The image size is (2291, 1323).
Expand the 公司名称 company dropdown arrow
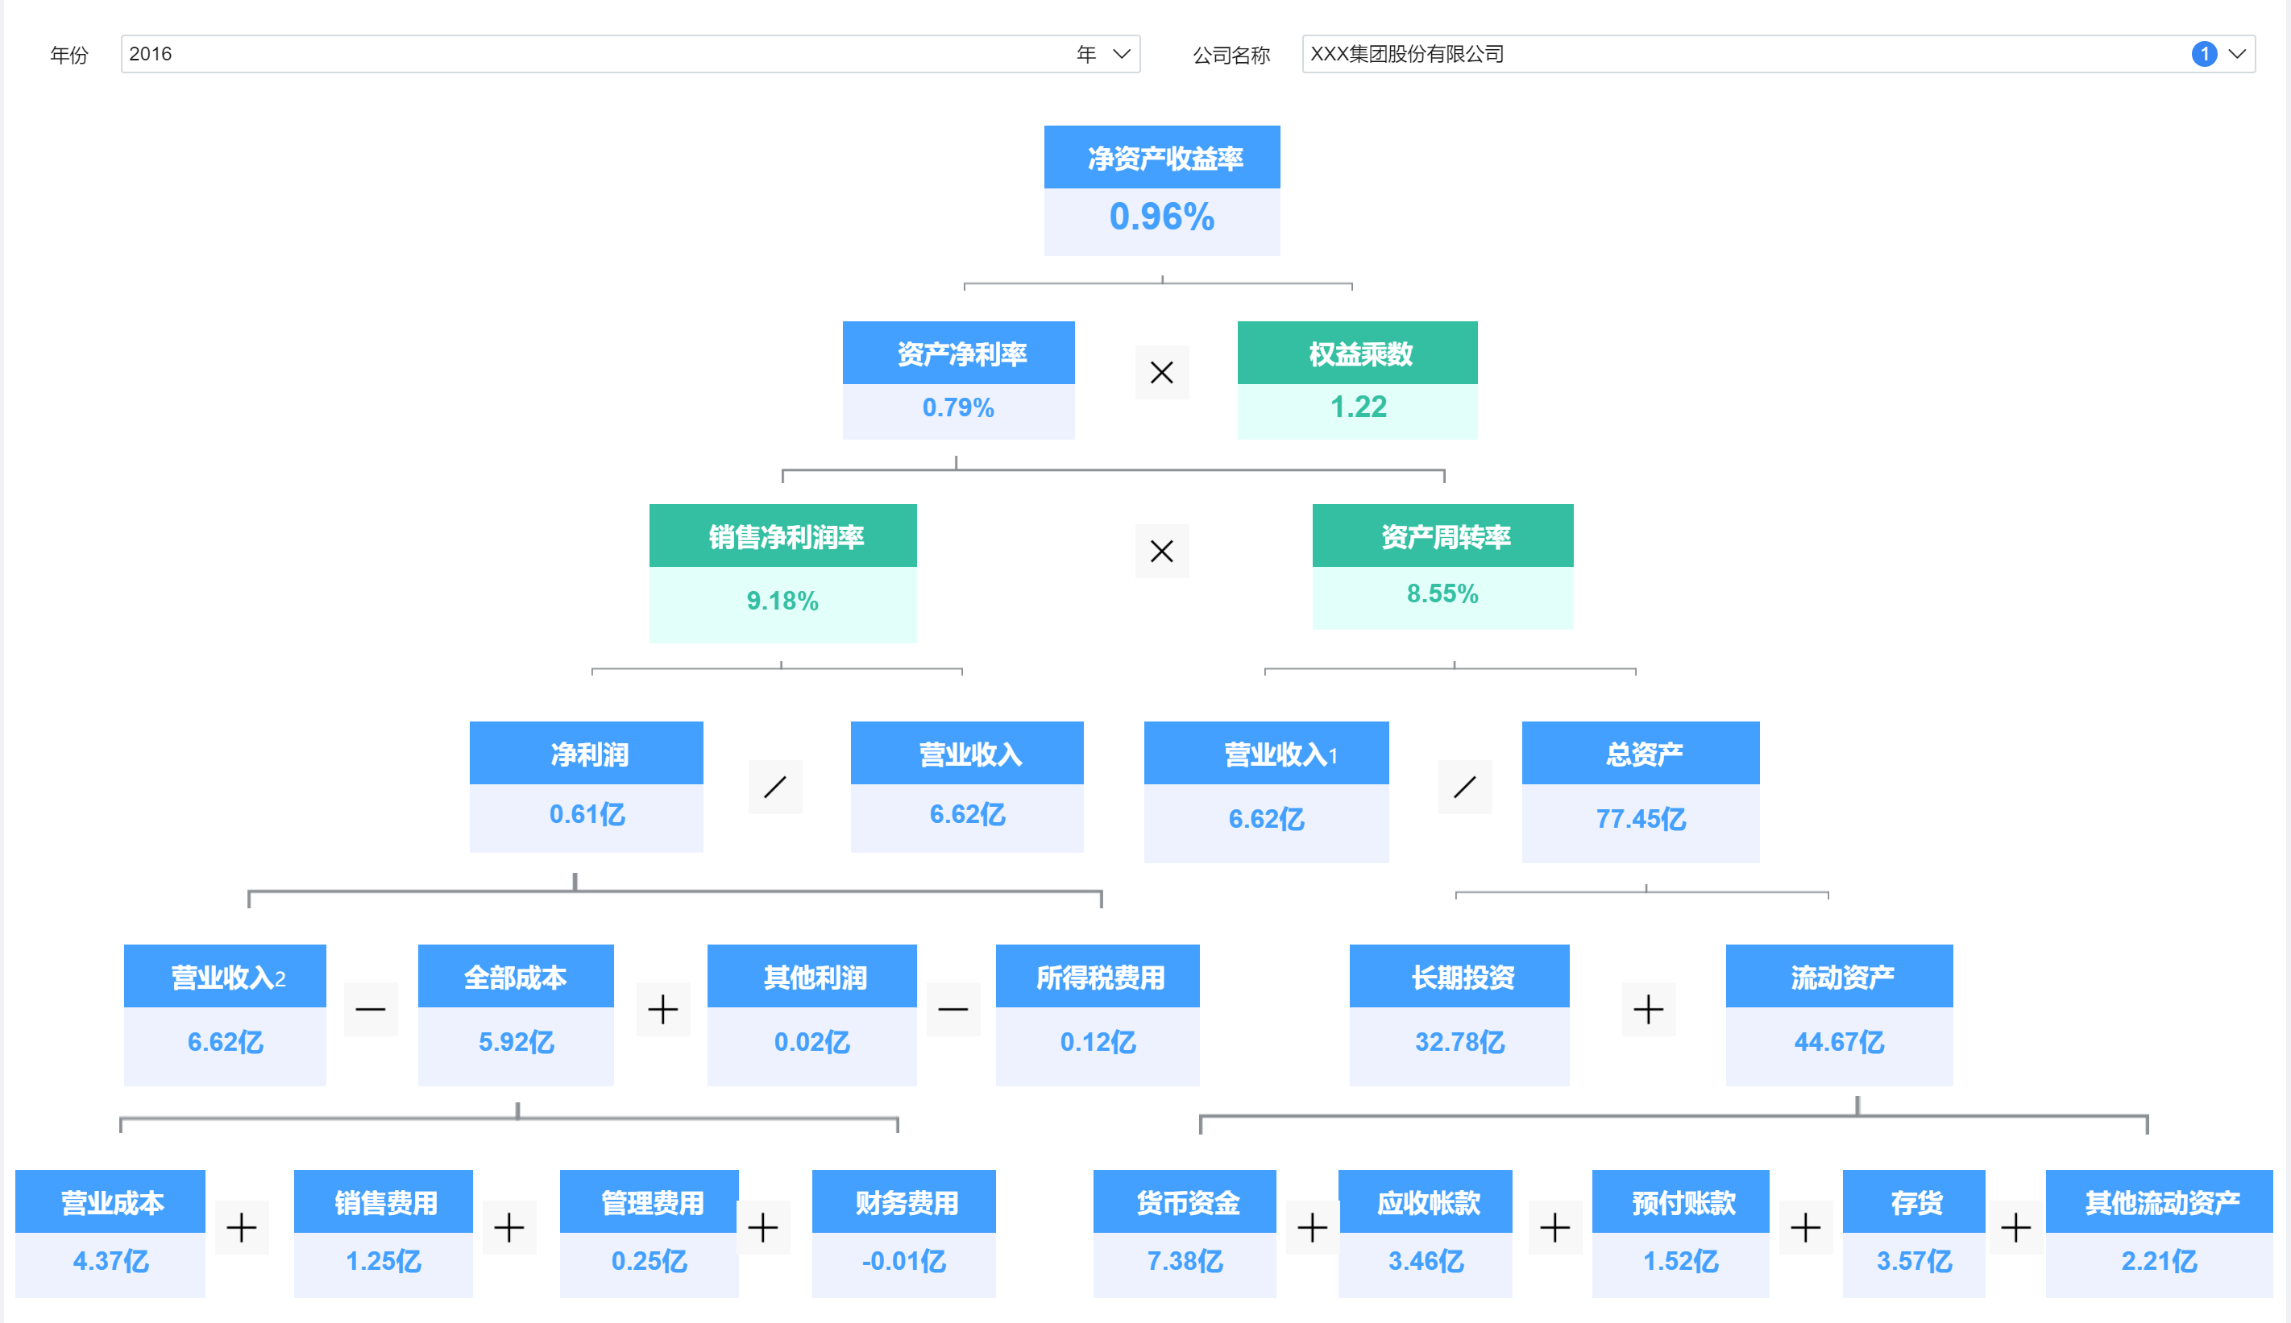pyautogui.click(x=2237, y=54)
